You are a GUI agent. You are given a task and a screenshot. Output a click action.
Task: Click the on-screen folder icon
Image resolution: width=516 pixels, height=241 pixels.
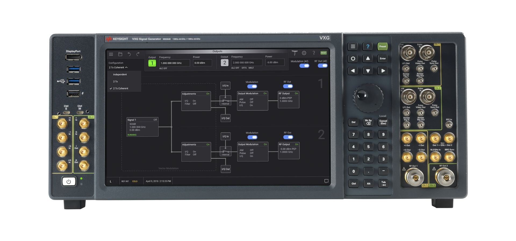pos(120,54)
